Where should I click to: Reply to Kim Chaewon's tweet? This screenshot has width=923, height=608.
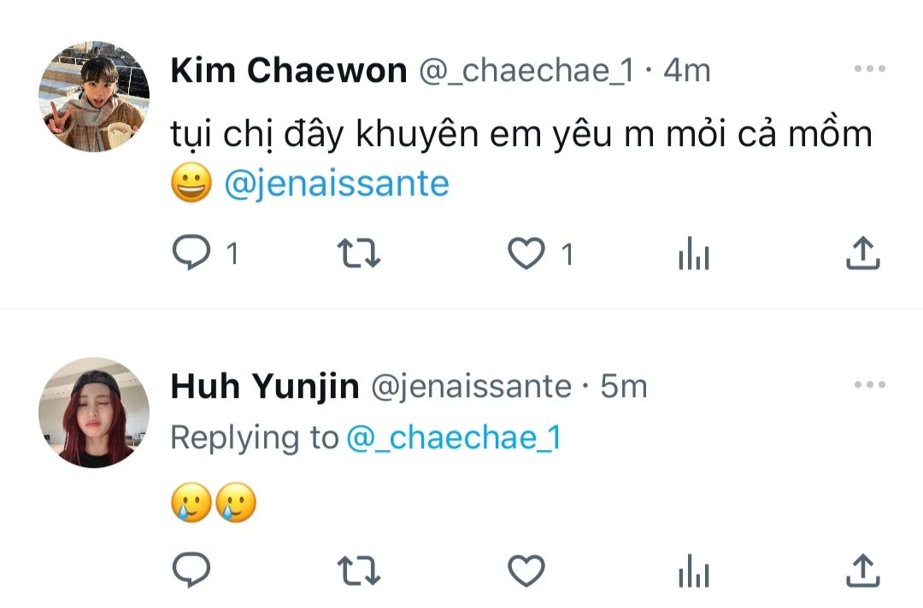192,254
